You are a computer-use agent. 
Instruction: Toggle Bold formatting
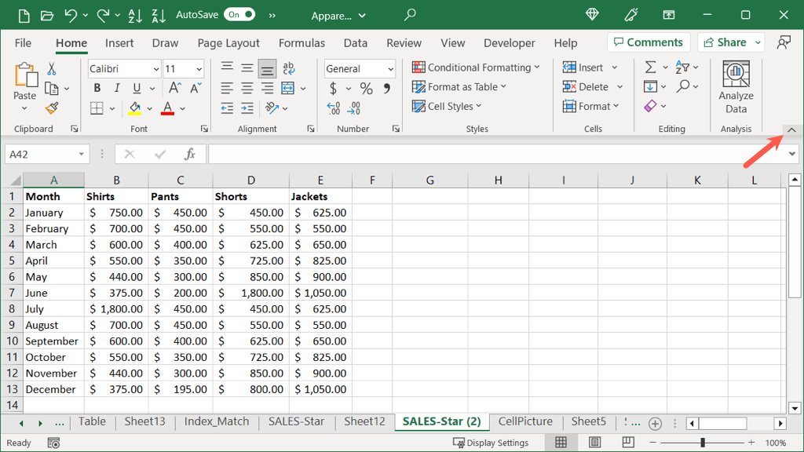point(97,89)
